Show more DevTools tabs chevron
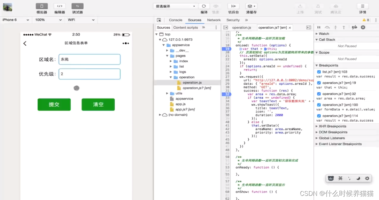This screenshot has width=379, height=200. (x=246, y=20)
